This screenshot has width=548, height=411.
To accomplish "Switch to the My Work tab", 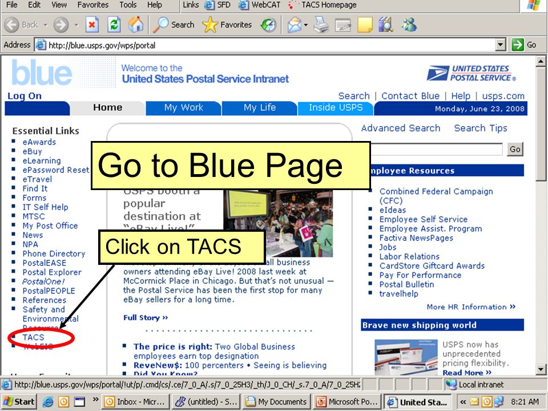I will (x=183, y=108).
